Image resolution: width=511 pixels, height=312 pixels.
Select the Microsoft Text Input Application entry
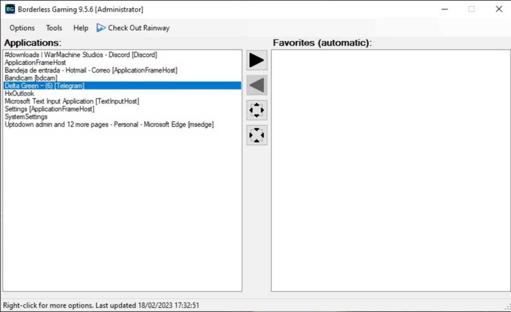71,101
